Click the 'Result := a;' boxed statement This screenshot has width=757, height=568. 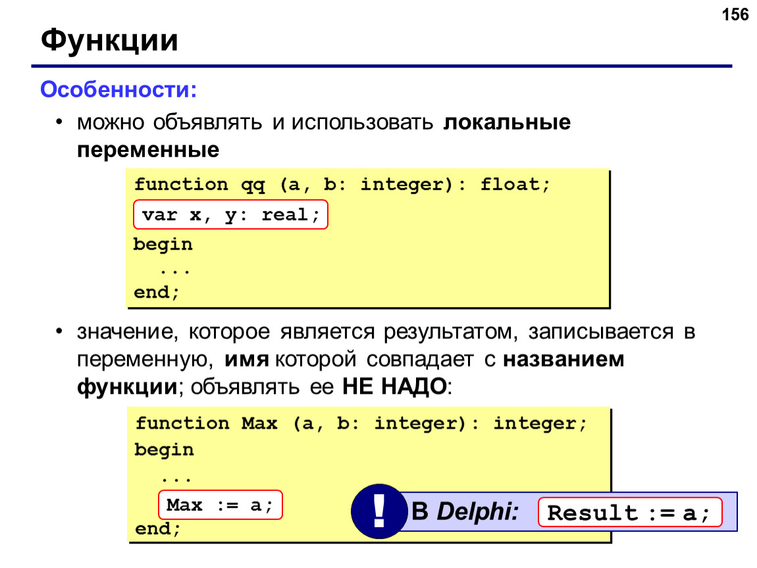[x=630, y=512]
